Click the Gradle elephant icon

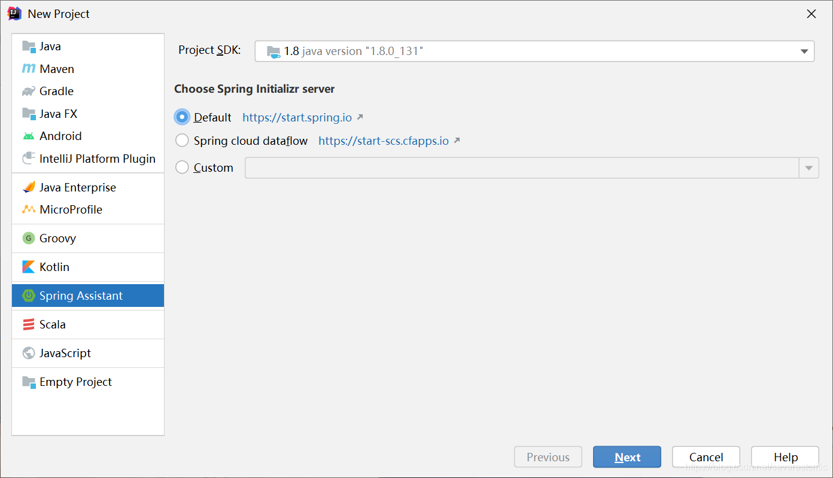pos(29,91)
